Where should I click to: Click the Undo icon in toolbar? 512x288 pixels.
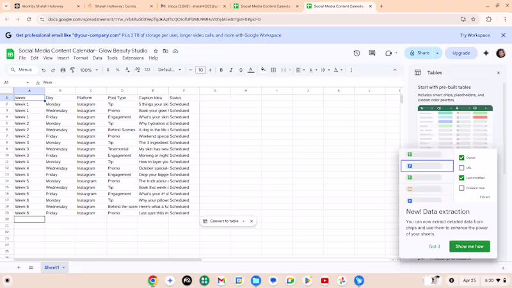[44, 70]
